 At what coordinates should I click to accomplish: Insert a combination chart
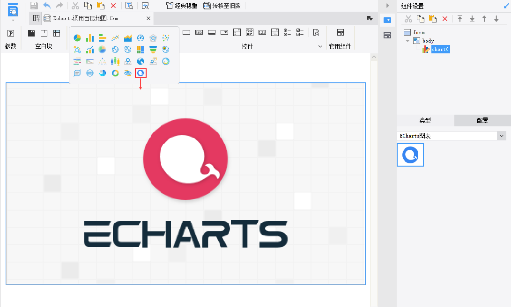pos(90,50)
